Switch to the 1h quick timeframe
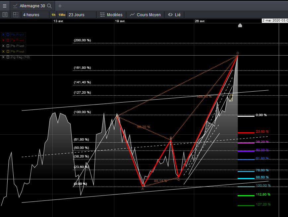 pos(53,15)
